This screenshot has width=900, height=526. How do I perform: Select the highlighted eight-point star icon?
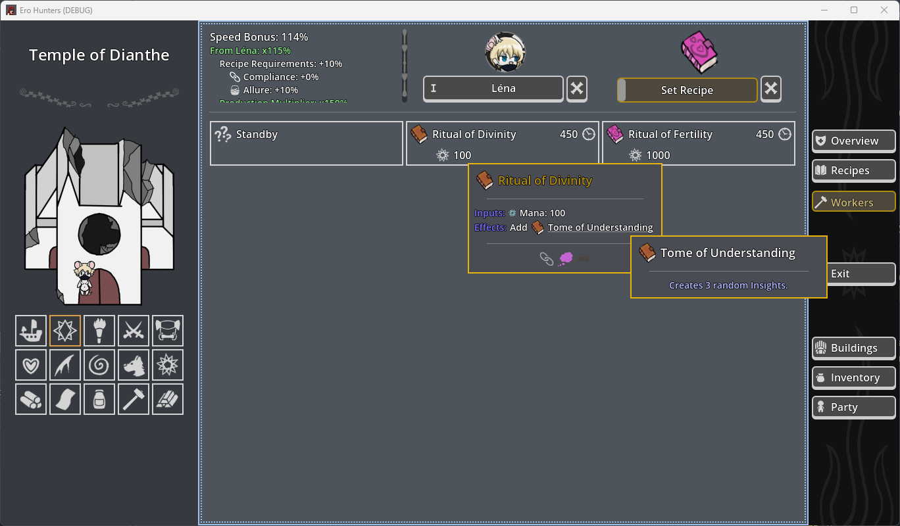65,331
